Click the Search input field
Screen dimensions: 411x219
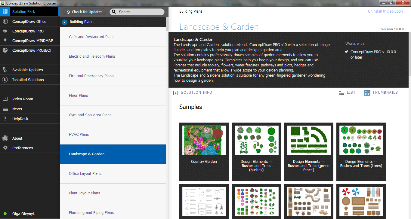tap(137, 12)
